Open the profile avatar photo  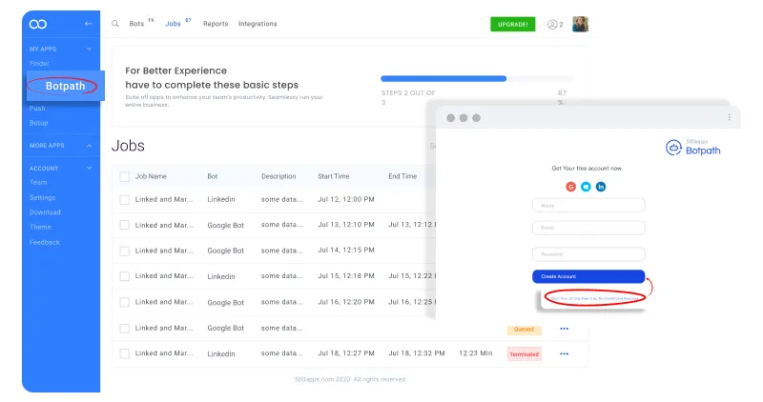click(x=580, y=24)
